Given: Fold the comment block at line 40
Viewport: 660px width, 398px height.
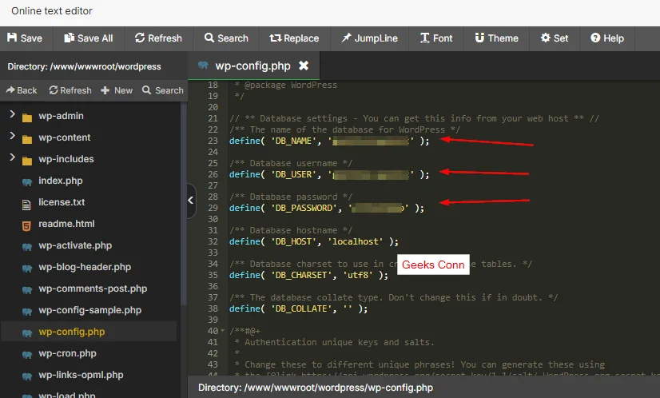Looking at the screenshot, I should (222, 331).
